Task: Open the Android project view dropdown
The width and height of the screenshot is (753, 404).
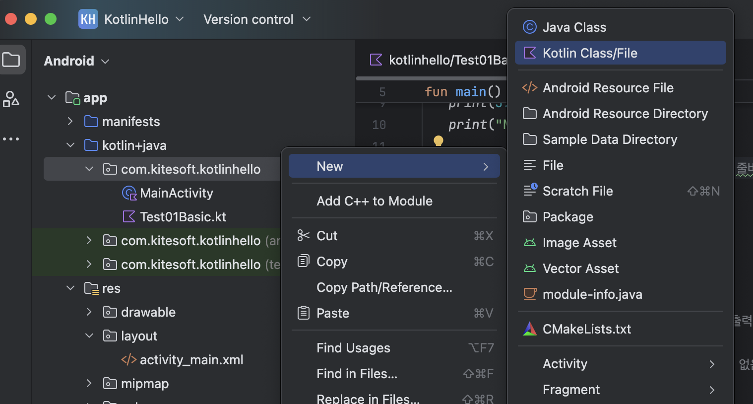Action: 76,61
